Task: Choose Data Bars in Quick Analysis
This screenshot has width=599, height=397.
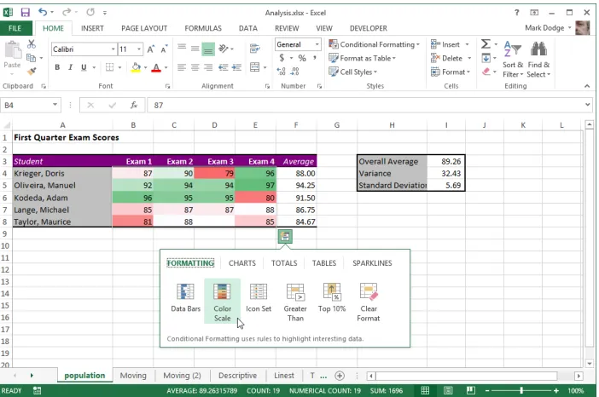Action: click(x=186, y=298)
